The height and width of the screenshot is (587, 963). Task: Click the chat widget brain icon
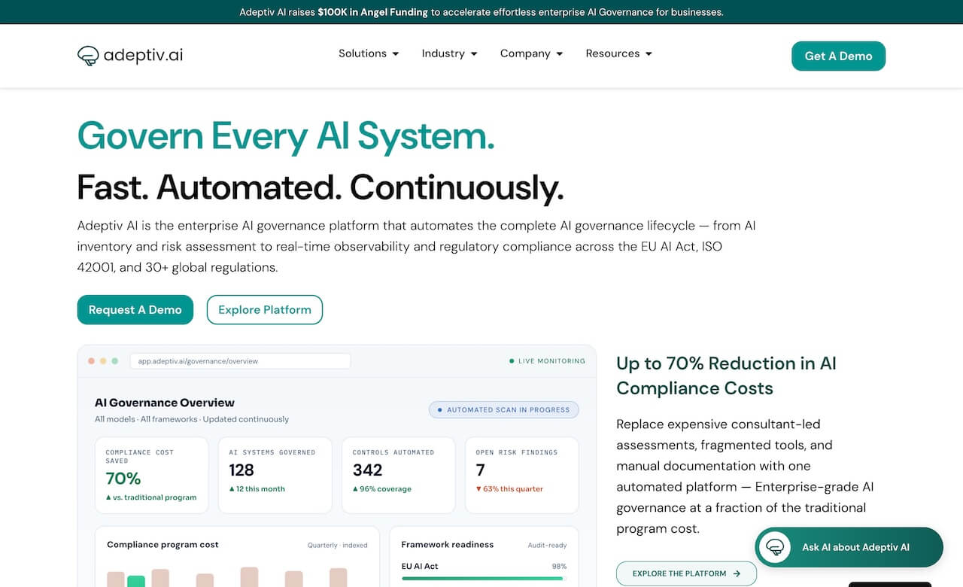pyautogui.click(x=775, y=547)
